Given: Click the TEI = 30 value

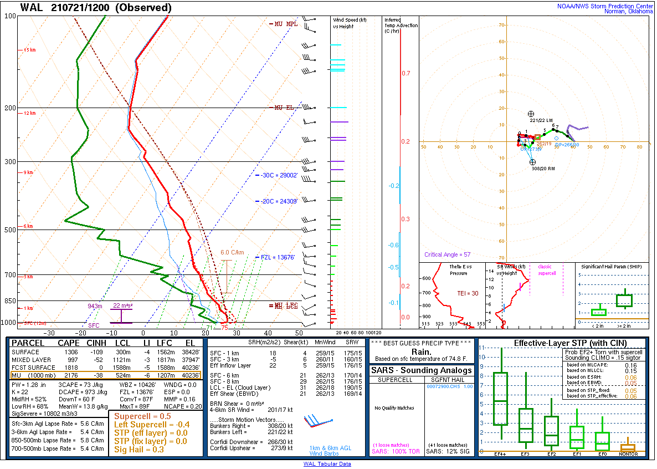Looking at the screenshot, I should click(x=468, y=293).
